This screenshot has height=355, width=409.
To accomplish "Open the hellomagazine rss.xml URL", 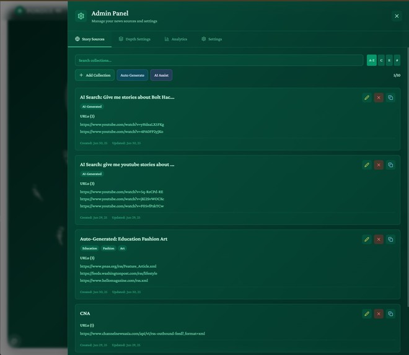I will [114, 281].
